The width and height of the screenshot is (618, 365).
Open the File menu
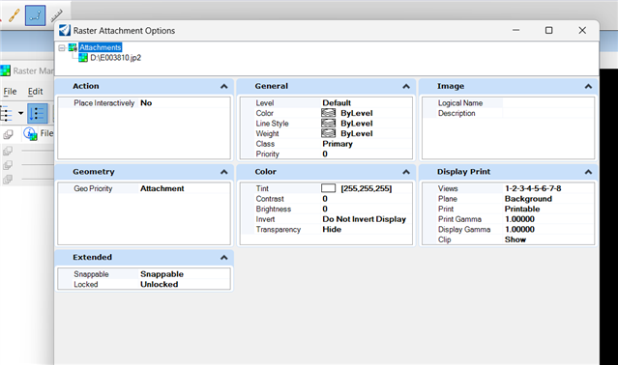10,91
